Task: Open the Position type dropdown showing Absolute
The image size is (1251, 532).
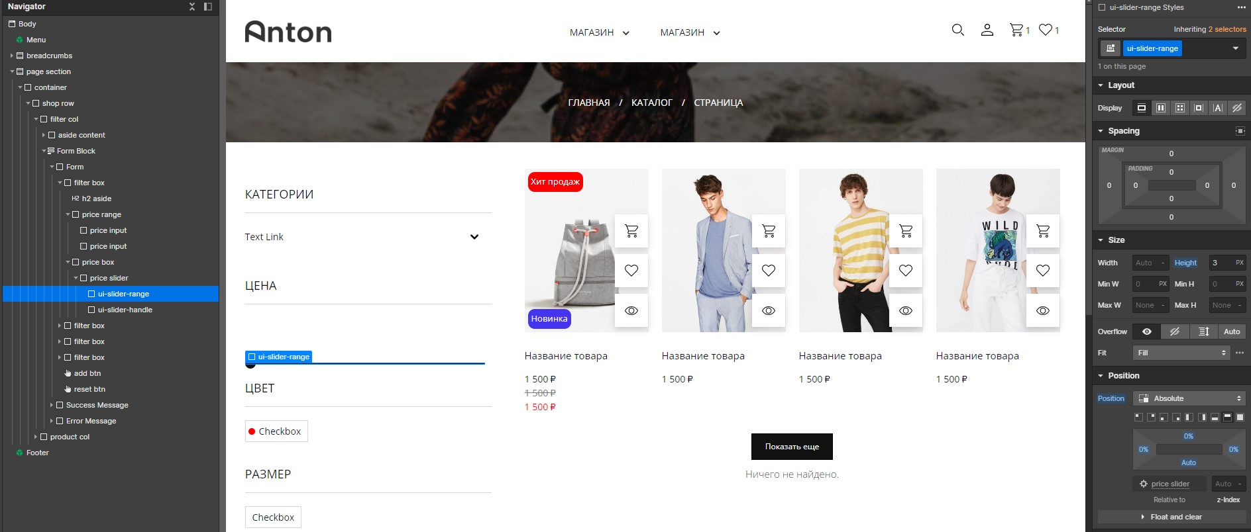Action: (1189, 398)
